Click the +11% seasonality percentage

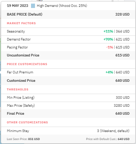tap(108, 31)
